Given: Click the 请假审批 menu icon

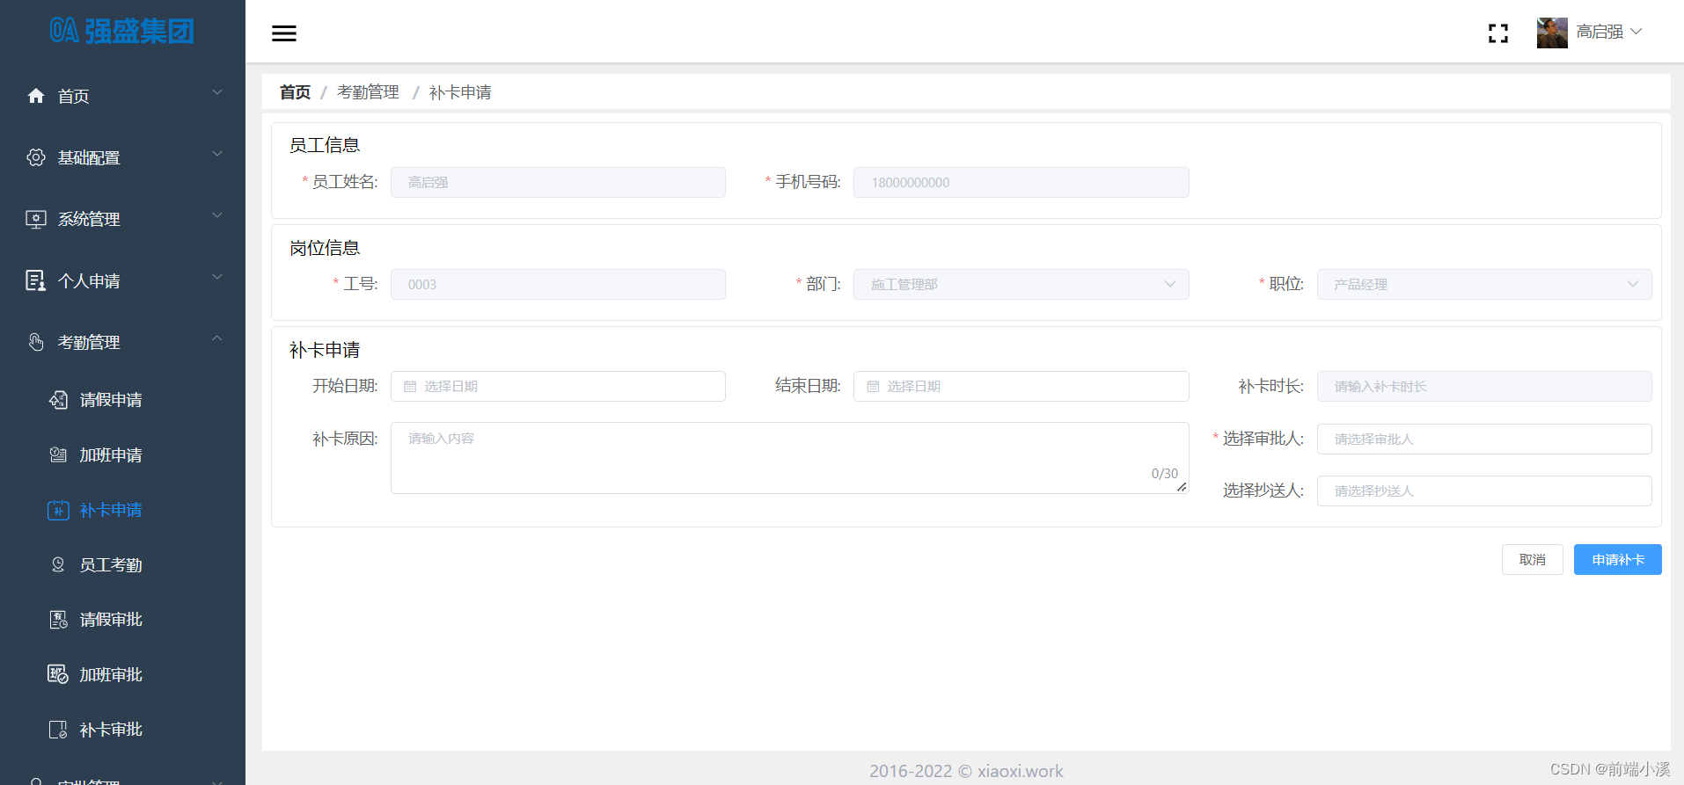Looking at the screenshot, I should pyautogui.click(x=58, y=620).
